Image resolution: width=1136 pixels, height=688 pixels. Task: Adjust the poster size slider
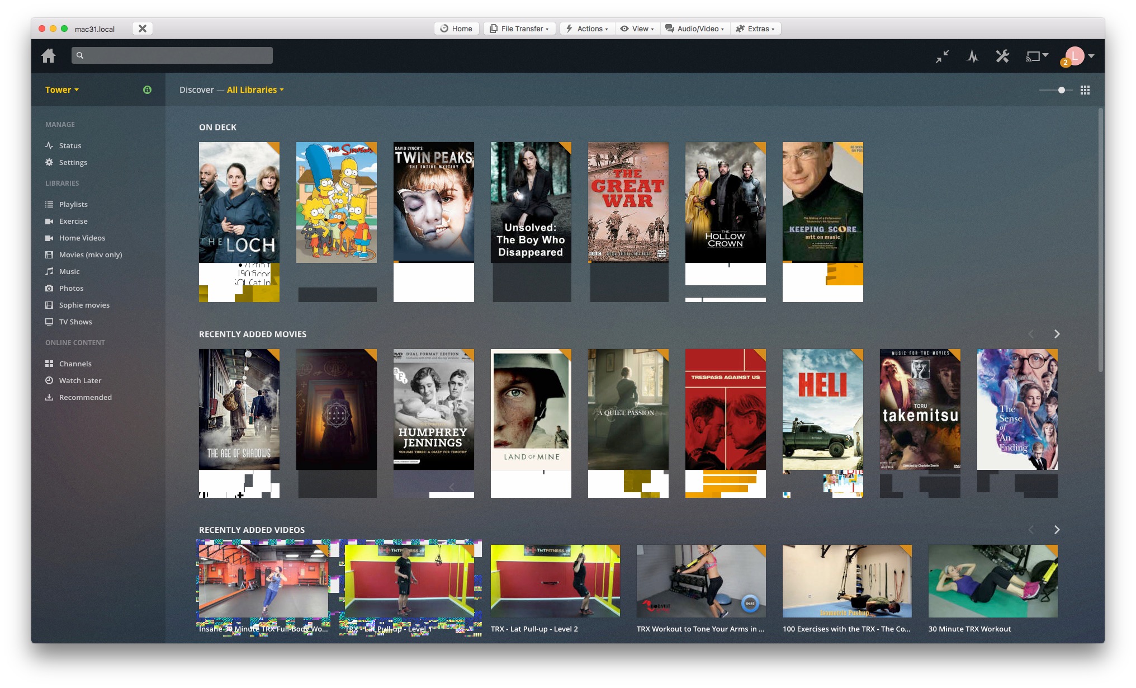(x=1055, y=90)
